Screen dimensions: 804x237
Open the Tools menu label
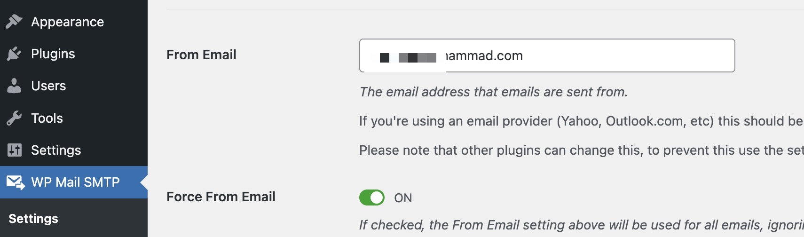pos(47,118)
